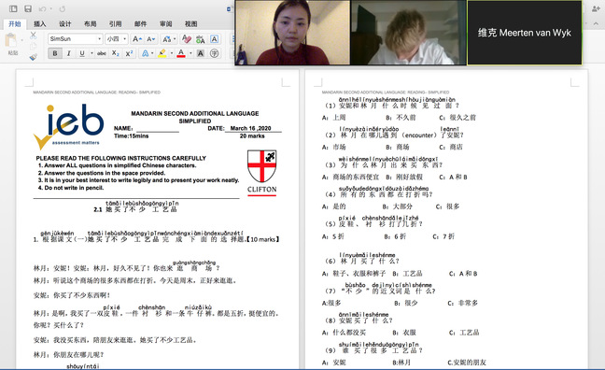Open the font size dropdown
Screen dimensions: 605x370
[x=116, y=39]
